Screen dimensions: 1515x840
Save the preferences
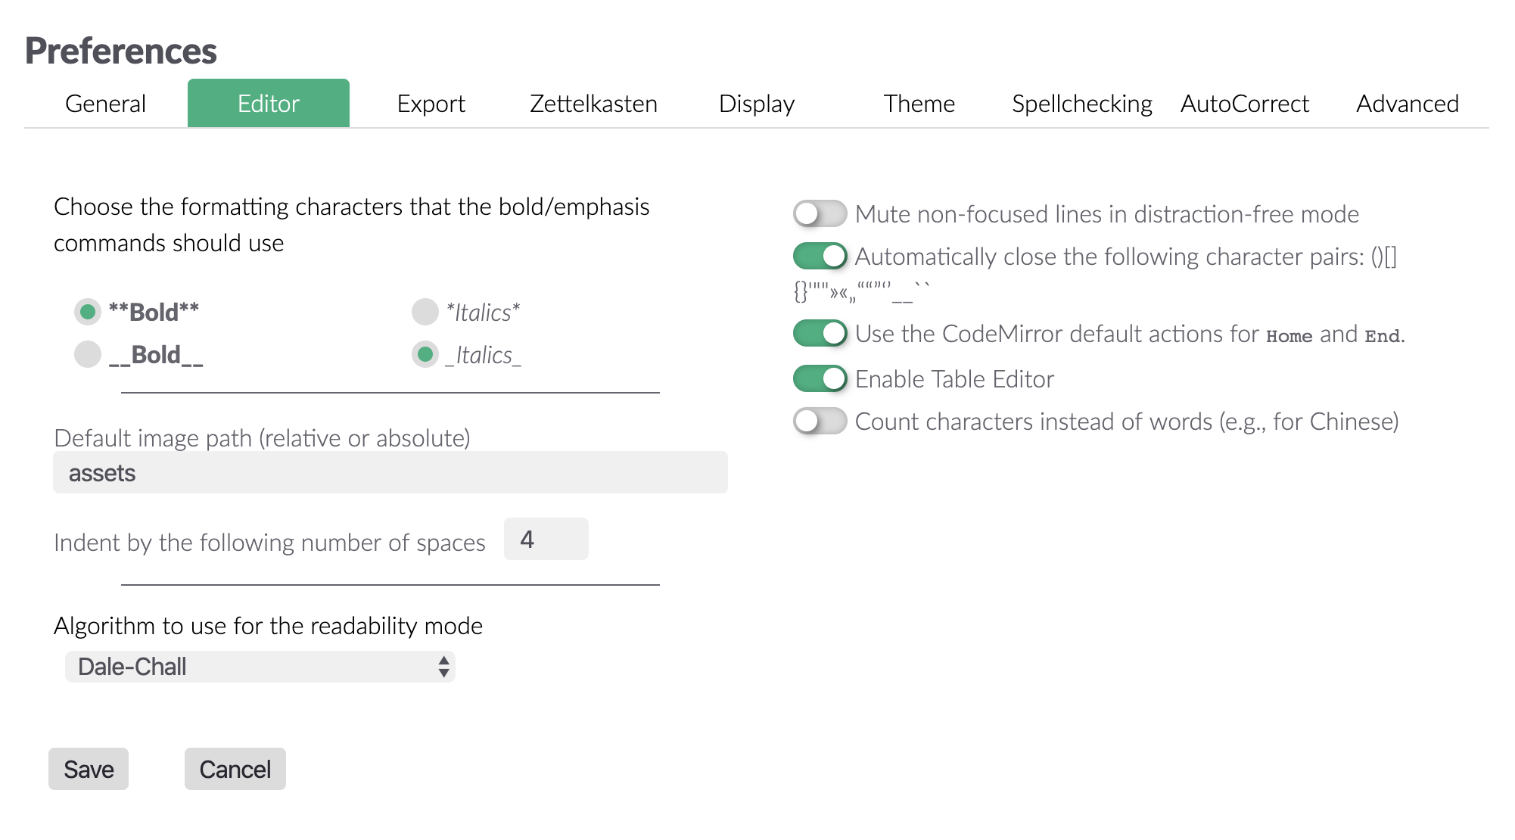89,769
